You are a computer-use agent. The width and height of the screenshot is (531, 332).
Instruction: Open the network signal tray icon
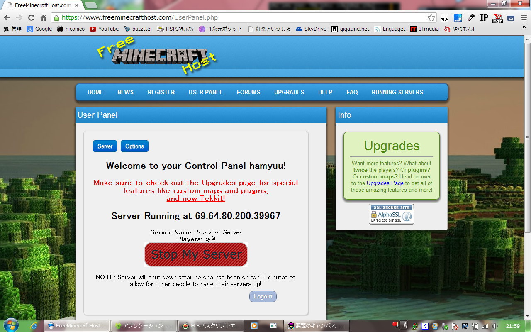[485, 326]
